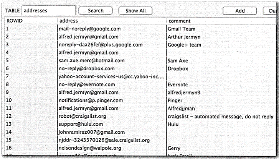Select the Evernote comment cell
Viewport: 279px width, 159px height.
pos(221,84)
